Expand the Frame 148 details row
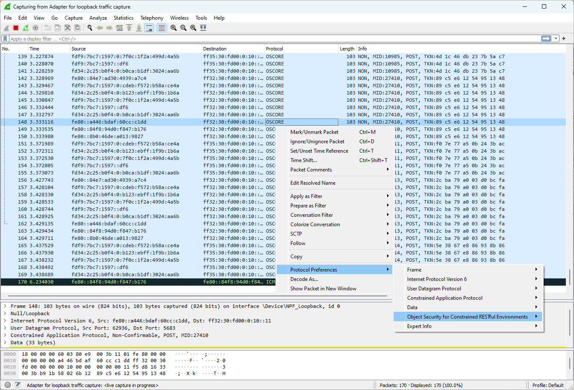The image size is (574, 390). 5,306
